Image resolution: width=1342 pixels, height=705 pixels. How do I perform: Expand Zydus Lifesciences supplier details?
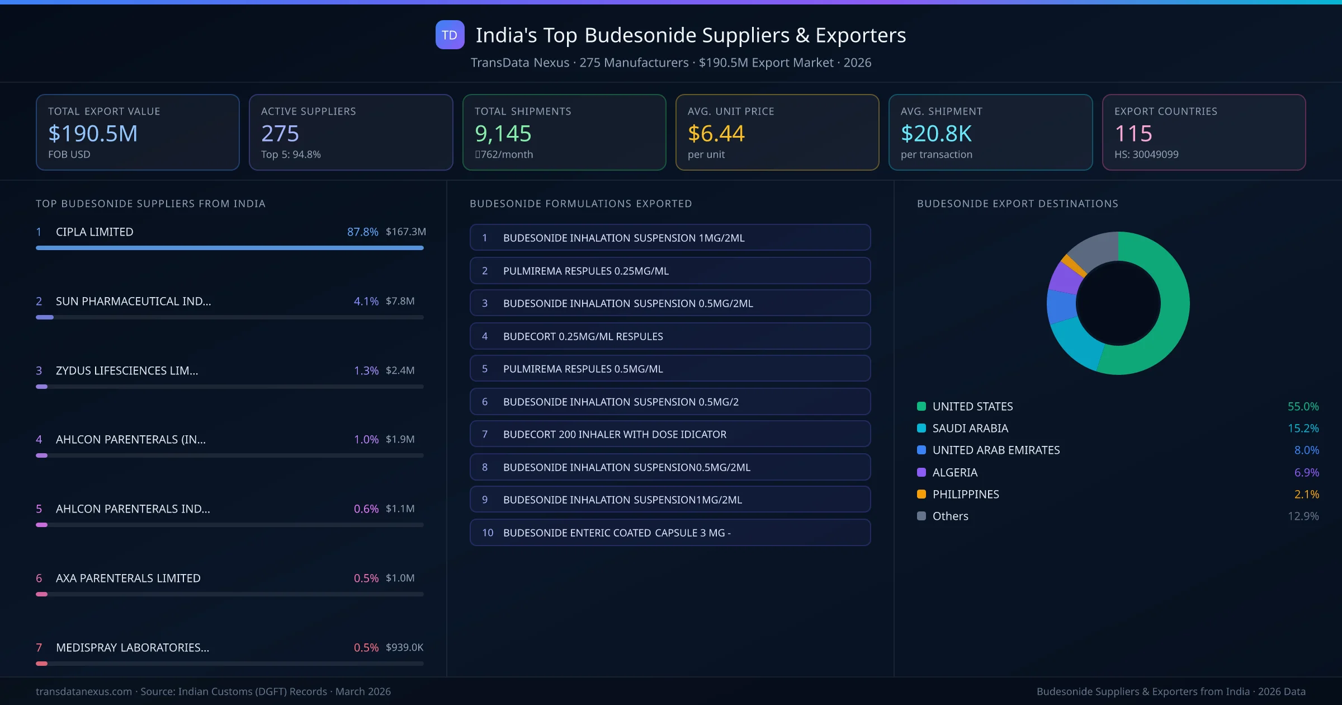126,370
